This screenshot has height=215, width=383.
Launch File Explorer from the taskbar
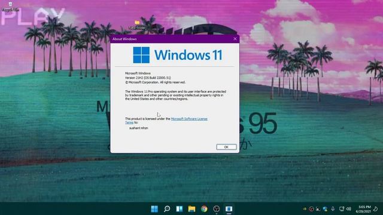(x=191, y=209)
